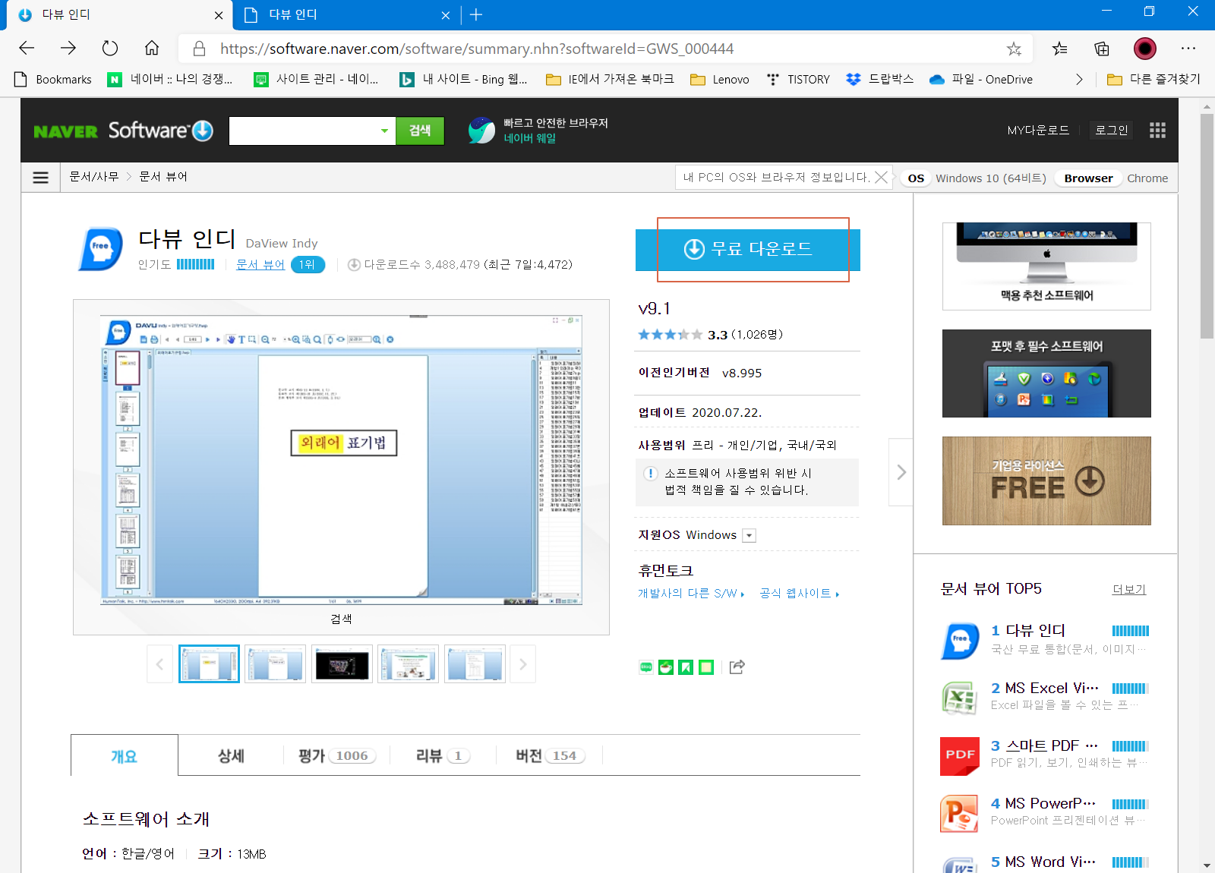Click the 스마트 PDF icon
Viewport: 1215px width, 873px height.
960,756
